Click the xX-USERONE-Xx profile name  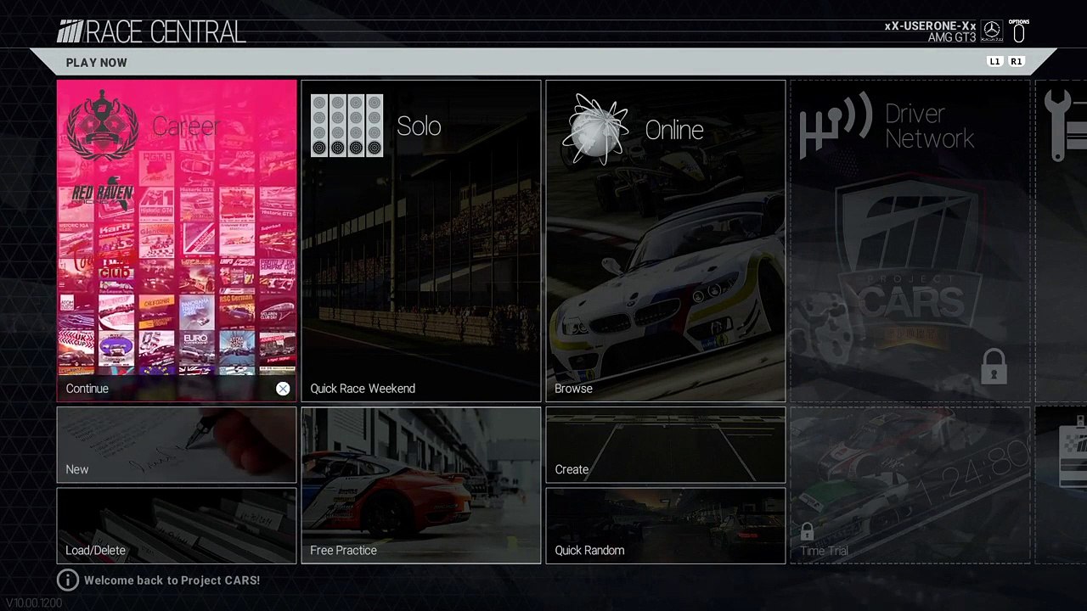click(930, 26)
